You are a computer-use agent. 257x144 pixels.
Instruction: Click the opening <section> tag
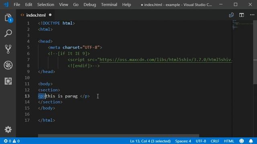[x=49, y=90]
